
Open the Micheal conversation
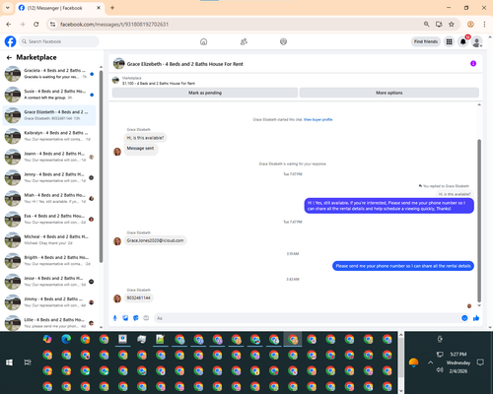pos(49,239)
